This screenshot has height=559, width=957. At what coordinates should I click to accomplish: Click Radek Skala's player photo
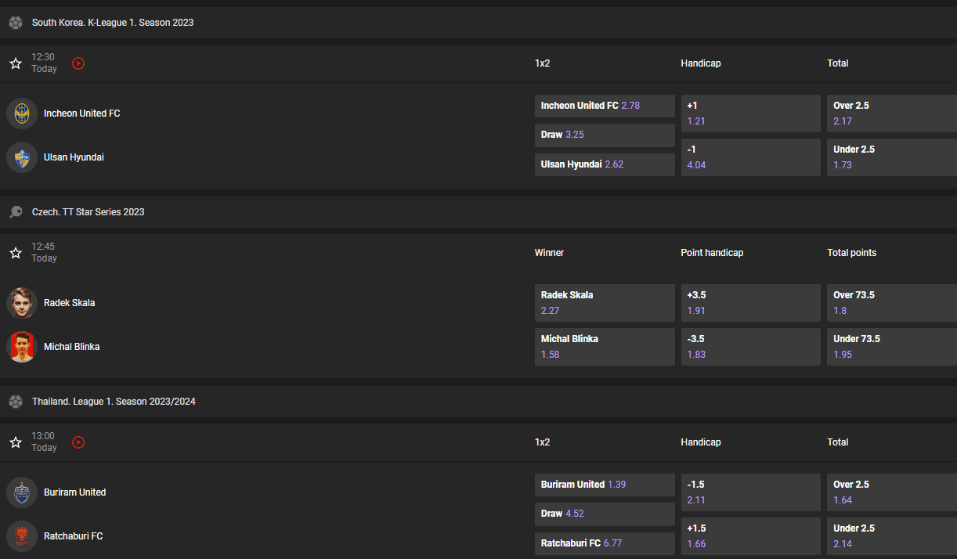[22, 303]
